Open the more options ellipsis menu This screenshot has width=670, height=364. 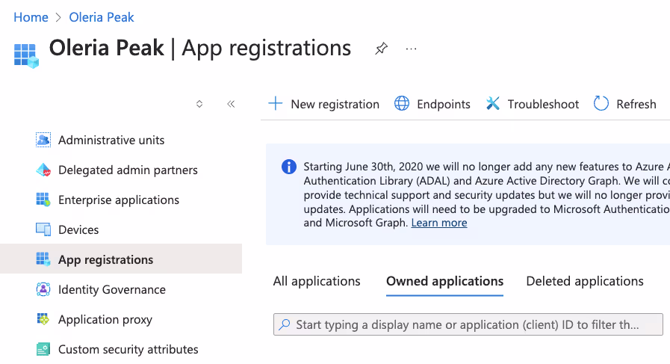pos(411,49)
